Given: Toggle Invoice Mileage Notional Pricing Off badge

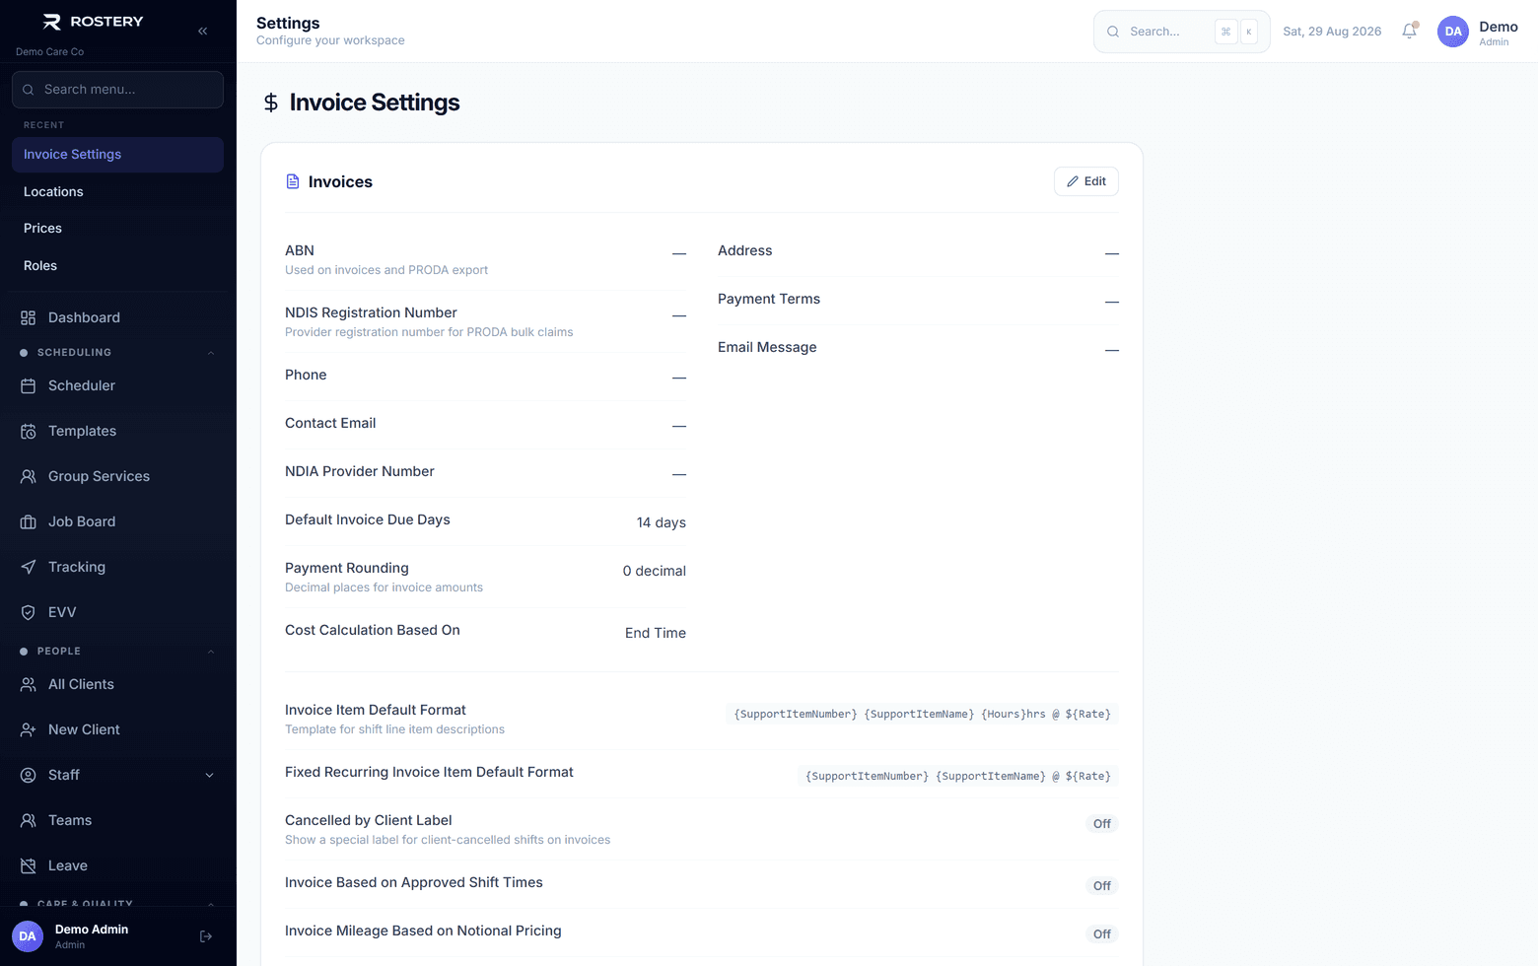Looking at the screenshot, I should click(1101, 934).
